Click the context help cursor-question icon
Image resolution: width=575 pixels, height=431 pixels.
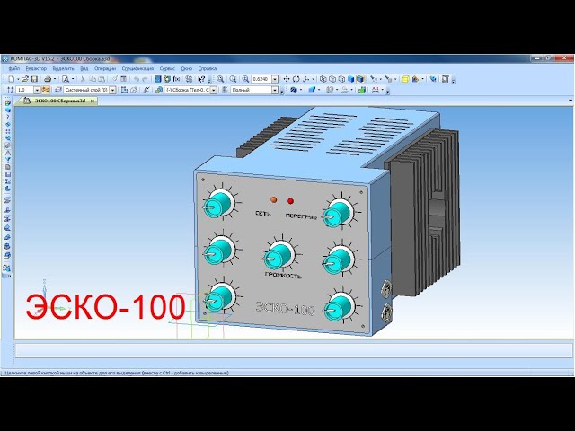coord(201,79)
